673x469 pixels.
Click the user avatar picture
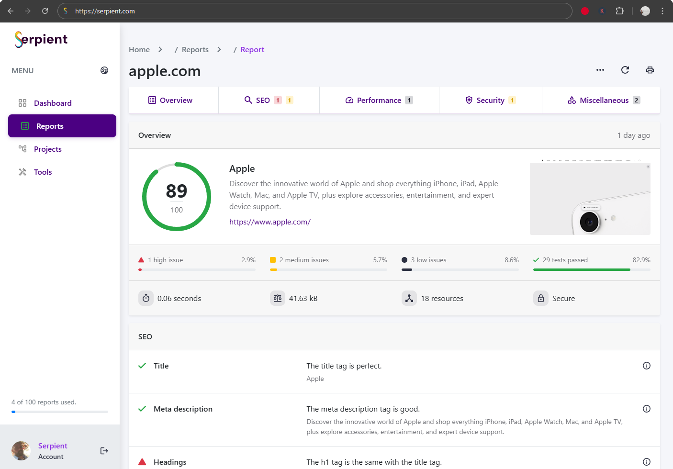21,451
